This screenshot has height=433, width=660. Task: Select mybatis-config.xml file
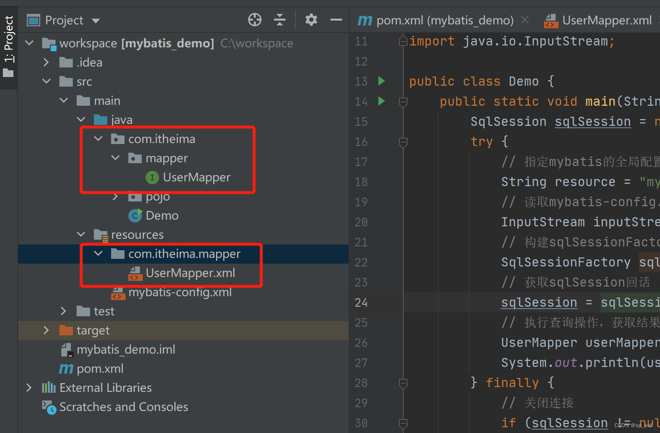[x=180, y=292]
